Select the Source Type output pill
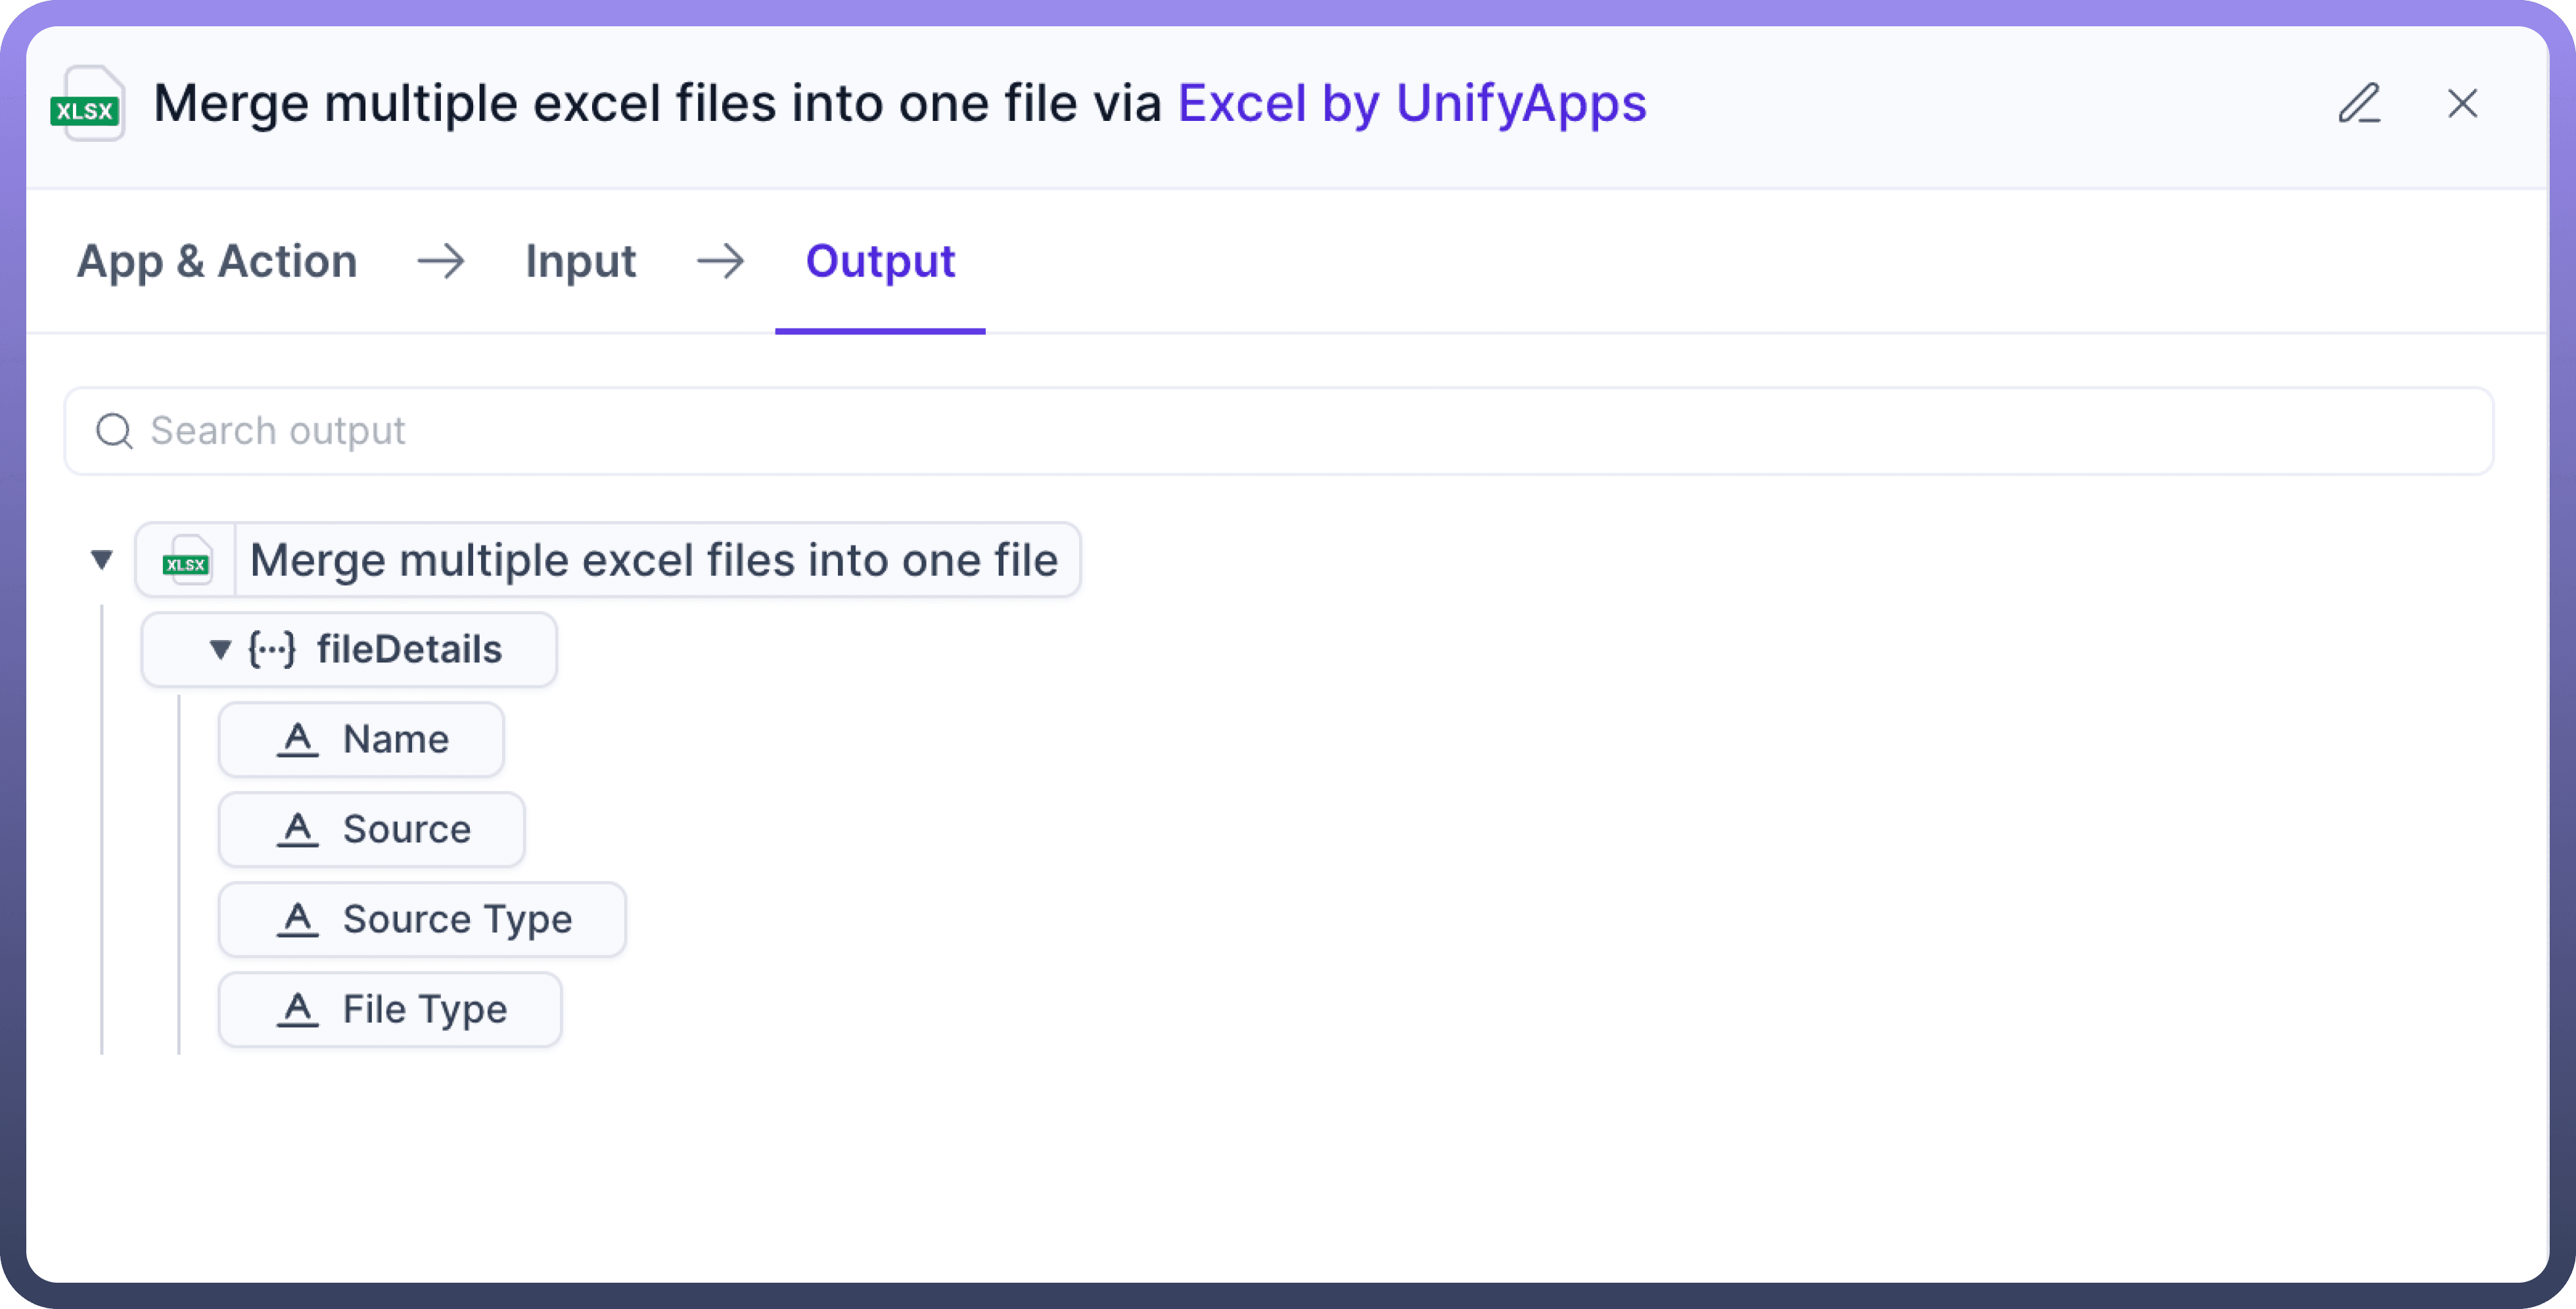 coord(457,920)
